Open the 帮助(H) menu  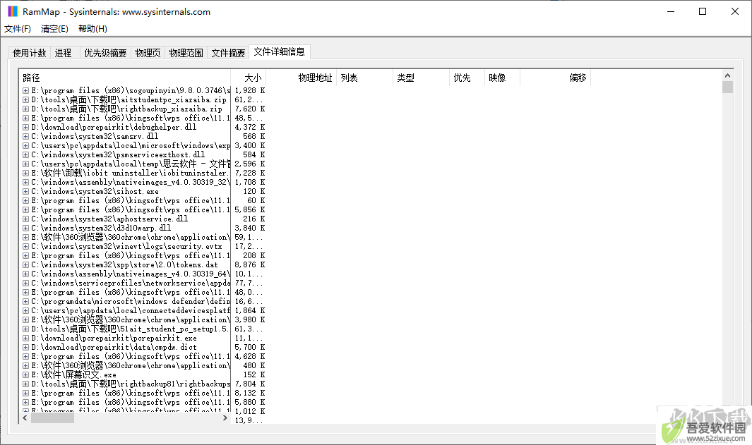pos(92,29)
